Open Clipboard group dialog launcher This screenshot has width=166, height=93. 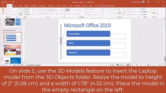point(17,17)
